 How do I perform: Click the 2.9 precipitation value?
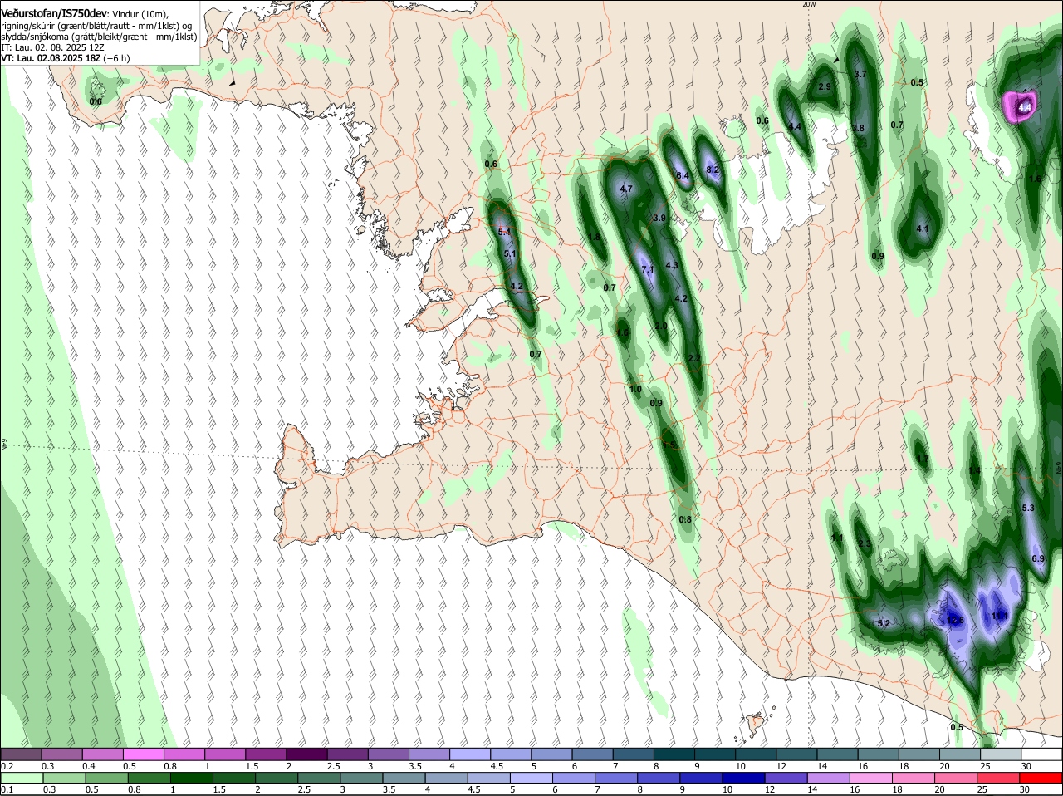[x=824, y=86]
